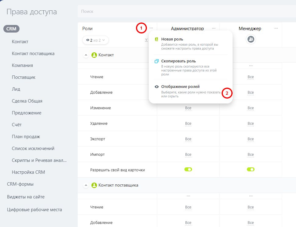Toggle Администратор's Разрешить свой вид карточки switch
Image resolution: width=296 pixels, height=227 pixels.
coord(188,169)
